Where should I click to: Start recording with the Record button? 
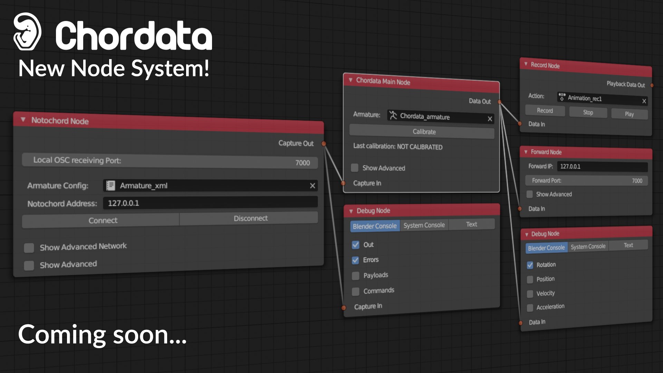click(x=545, y=111)
